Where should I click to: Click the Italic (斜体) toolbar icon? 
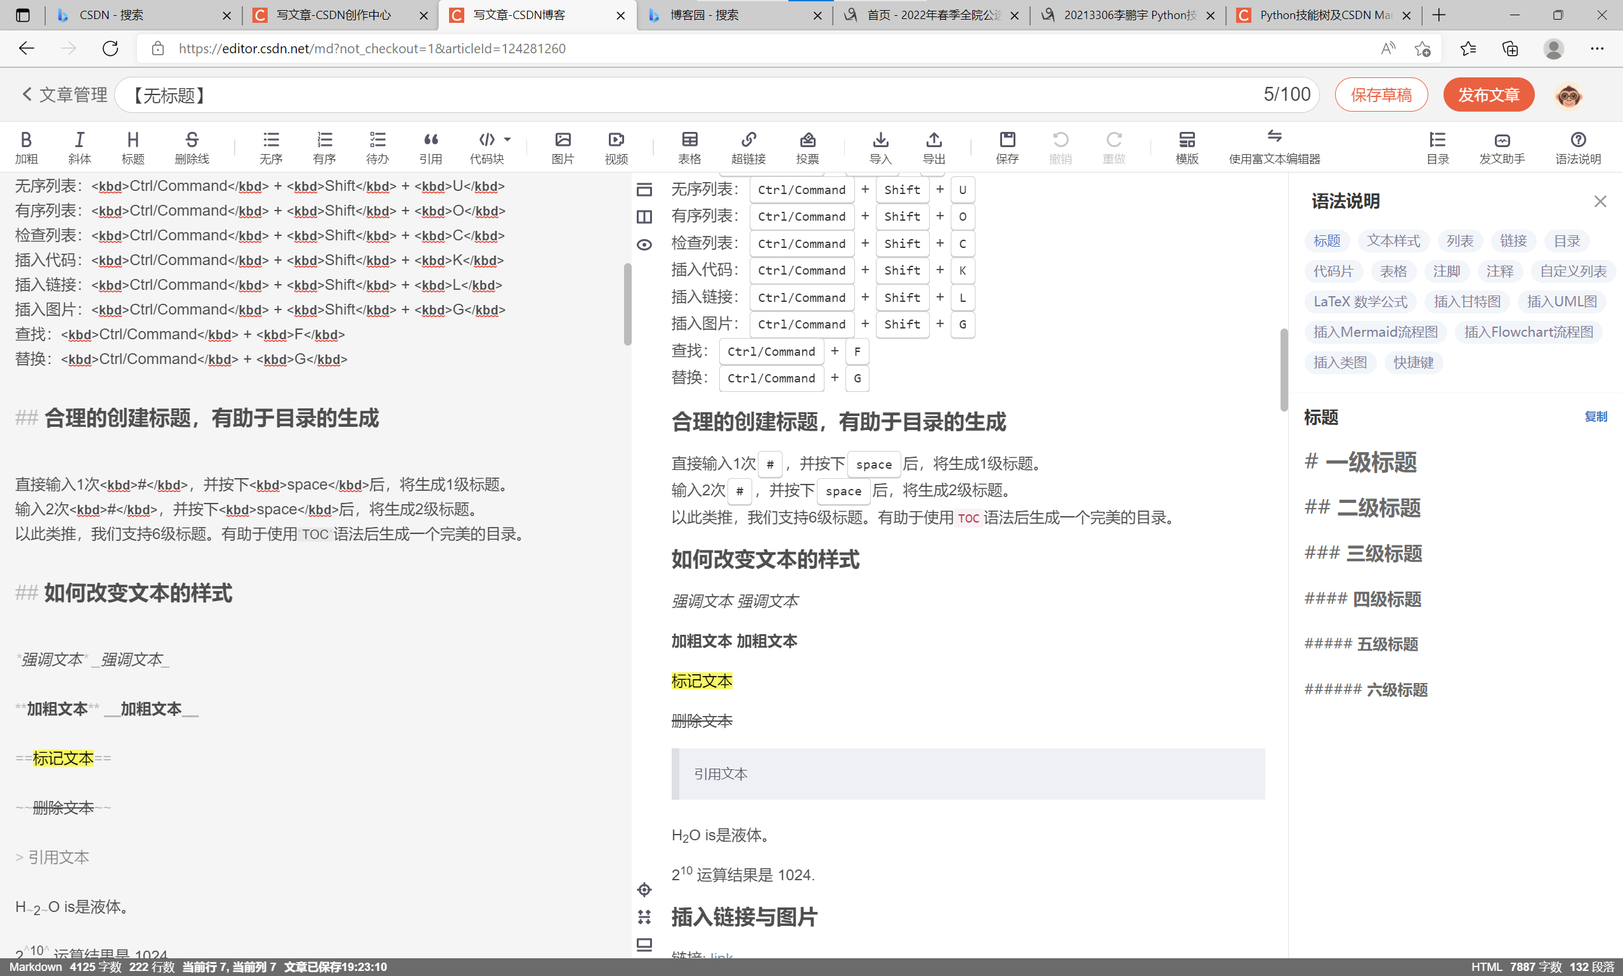pos(79,140)
